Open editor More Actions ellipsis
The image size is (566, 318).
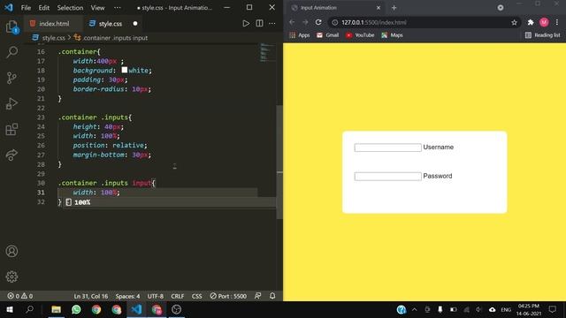point(272,24)
